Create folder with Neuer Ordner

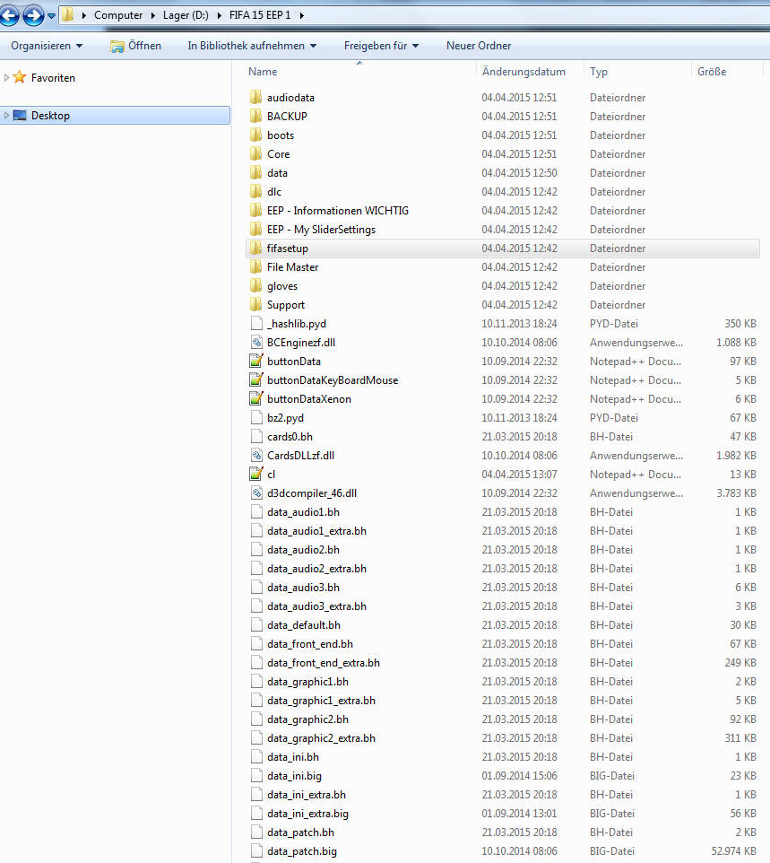click(479, 46)
